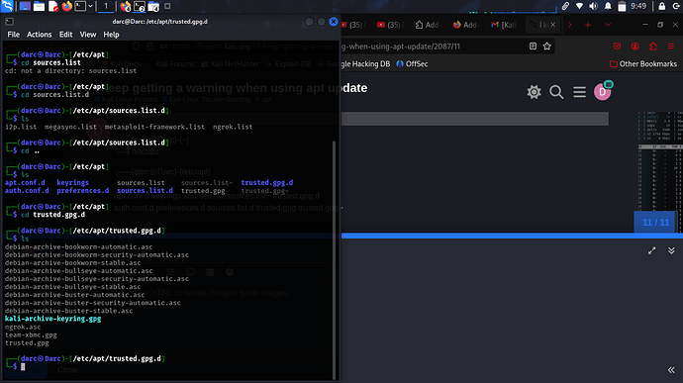Viewport: 683px width, 383px height.
Task: Expand the list all tabs chevron
Action: click(x=608, y=25)
